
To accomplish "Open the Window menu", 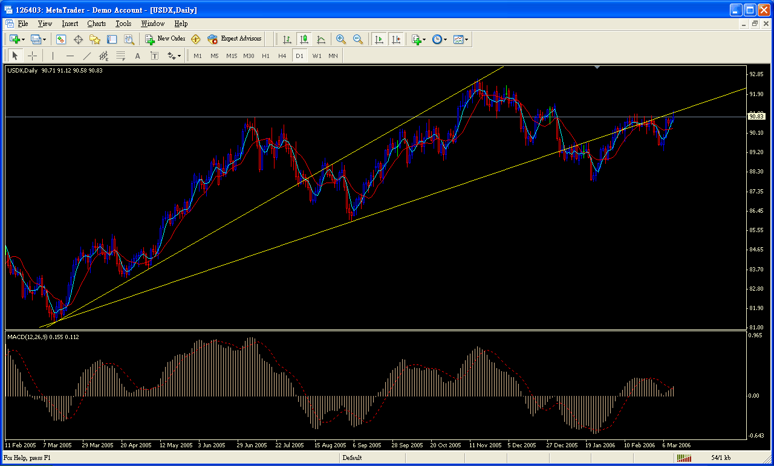I will click(153, 24).
